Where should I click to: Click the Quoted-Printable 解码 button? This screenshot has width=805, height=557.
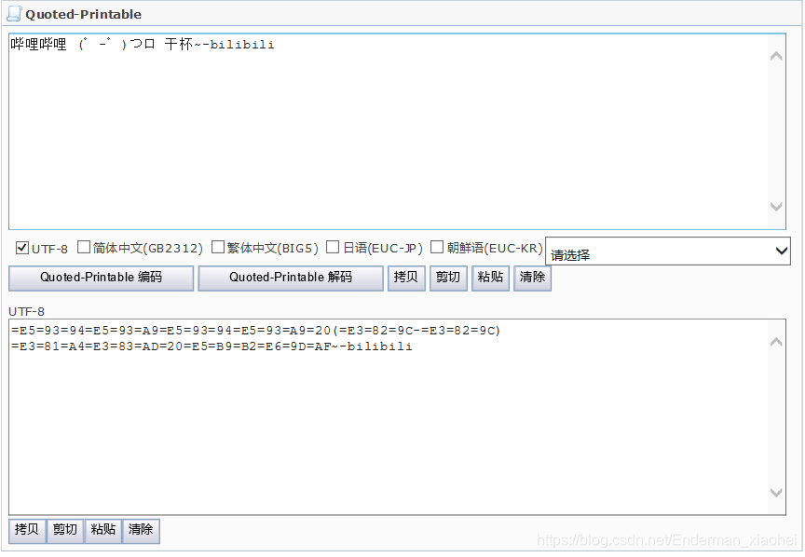(x=290, y=278)
